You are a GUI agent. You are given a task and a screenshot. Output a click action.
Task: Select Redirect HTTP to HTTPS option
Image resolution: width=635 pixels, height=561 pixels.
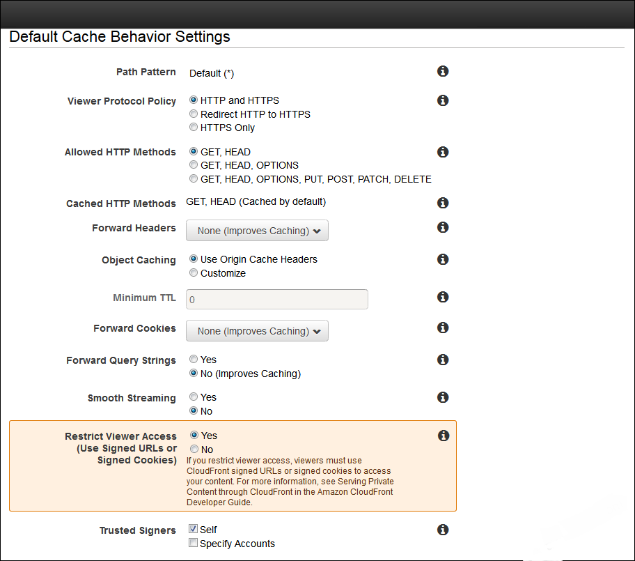194,114
